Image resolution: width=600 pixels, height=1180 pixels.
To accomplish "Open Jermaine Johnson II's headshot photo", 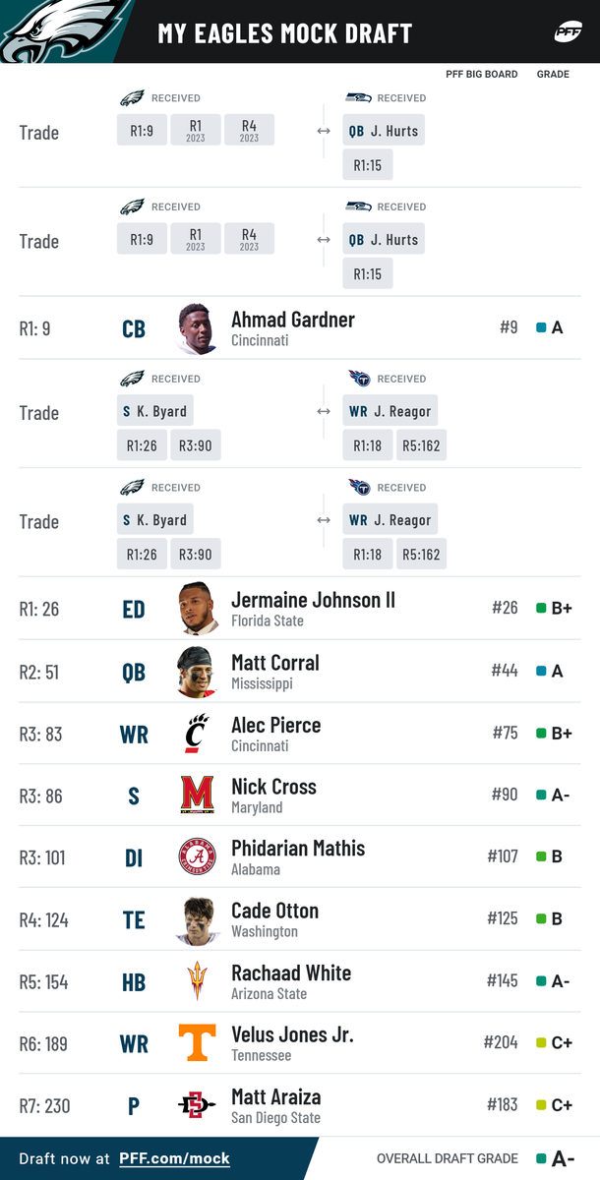I will coord(197,609).
